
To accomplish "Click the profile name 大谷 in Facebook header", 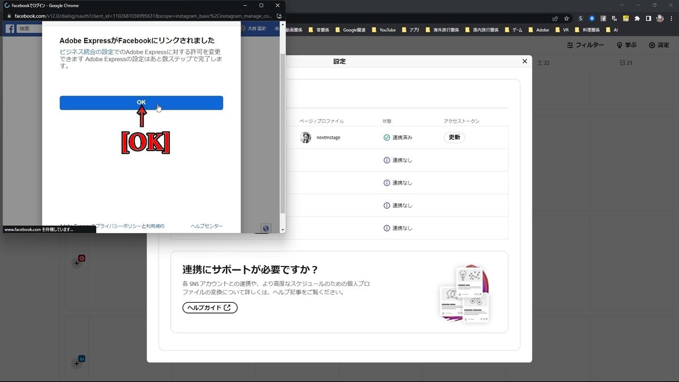I will pyautogui.click(x=257, y=28).
